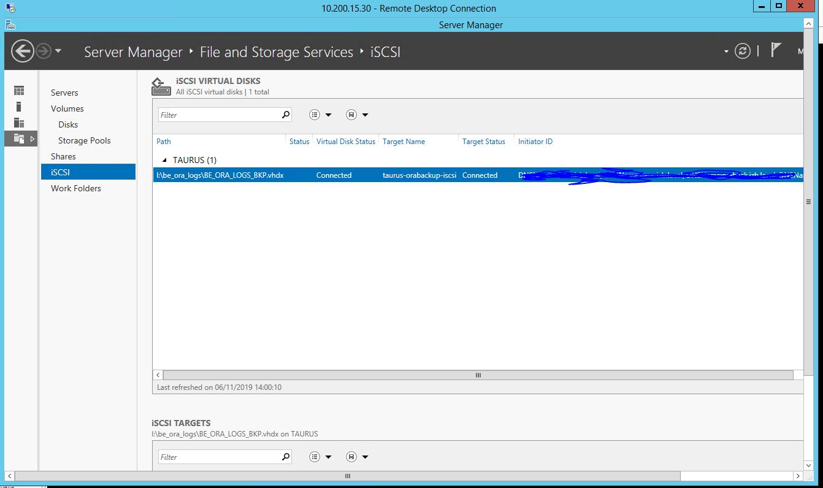
Task: Open the notifications flag icon
Action: point(776,50)
